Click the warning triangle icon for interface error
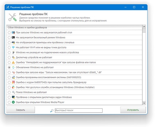This screenshot has width=155, height=127. point(13,62)
